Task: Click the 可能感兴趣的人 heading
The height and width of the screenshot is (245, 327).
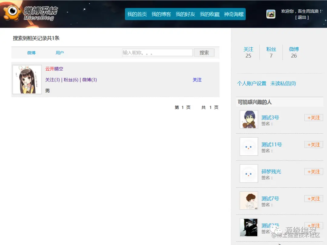Action: point(255,102)
